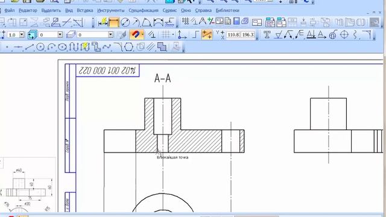Select the radial dimension tool

(136, 22)
